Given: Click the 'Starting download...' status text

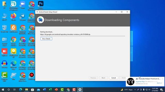Looking at the screenshot, I should coord(46,32).
